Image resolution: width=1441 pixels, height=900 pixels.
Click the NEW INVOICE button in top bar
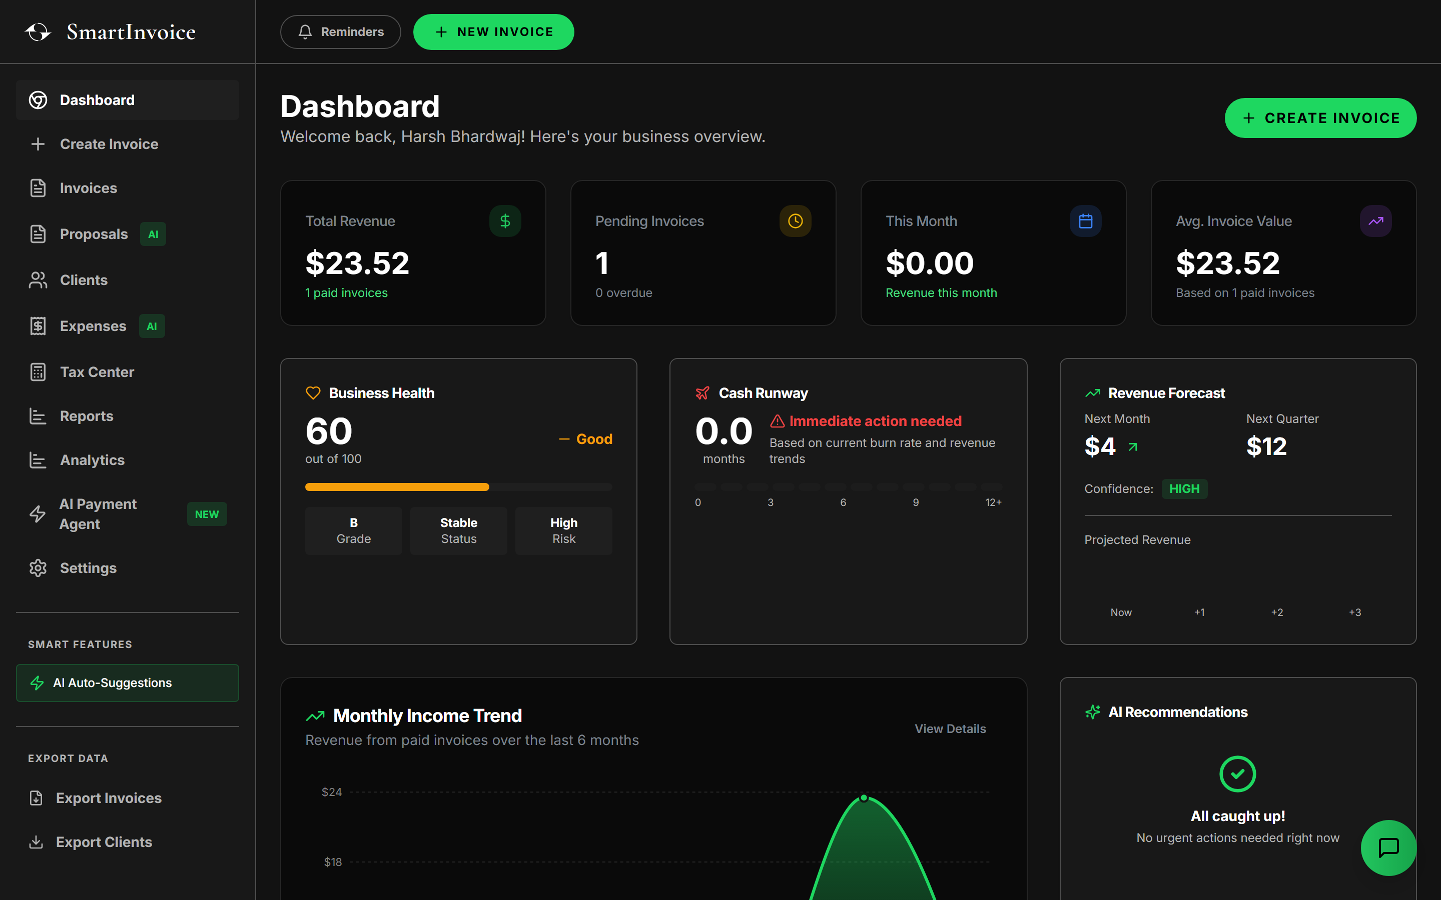tap(494, 32)
